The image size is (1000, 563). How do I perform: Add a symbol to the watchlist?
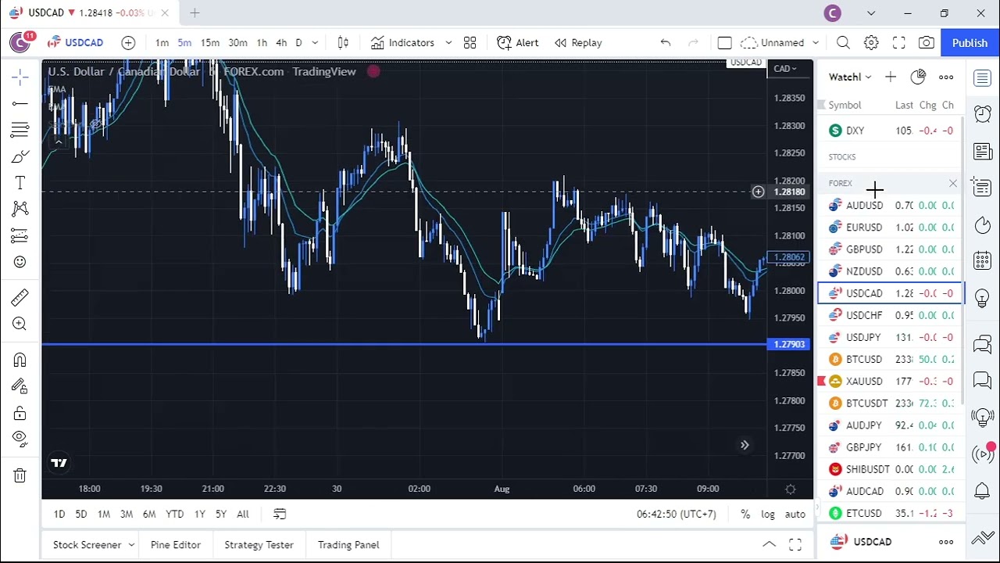click(x=891, y=77)
